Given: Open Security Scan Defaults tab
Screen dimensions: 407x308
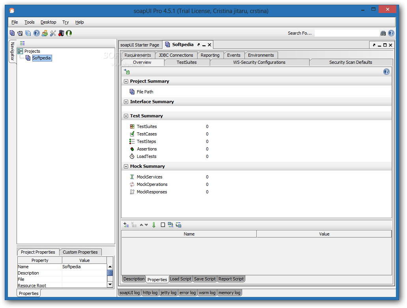Looking at the screenshot, I should tap(351, 62).
